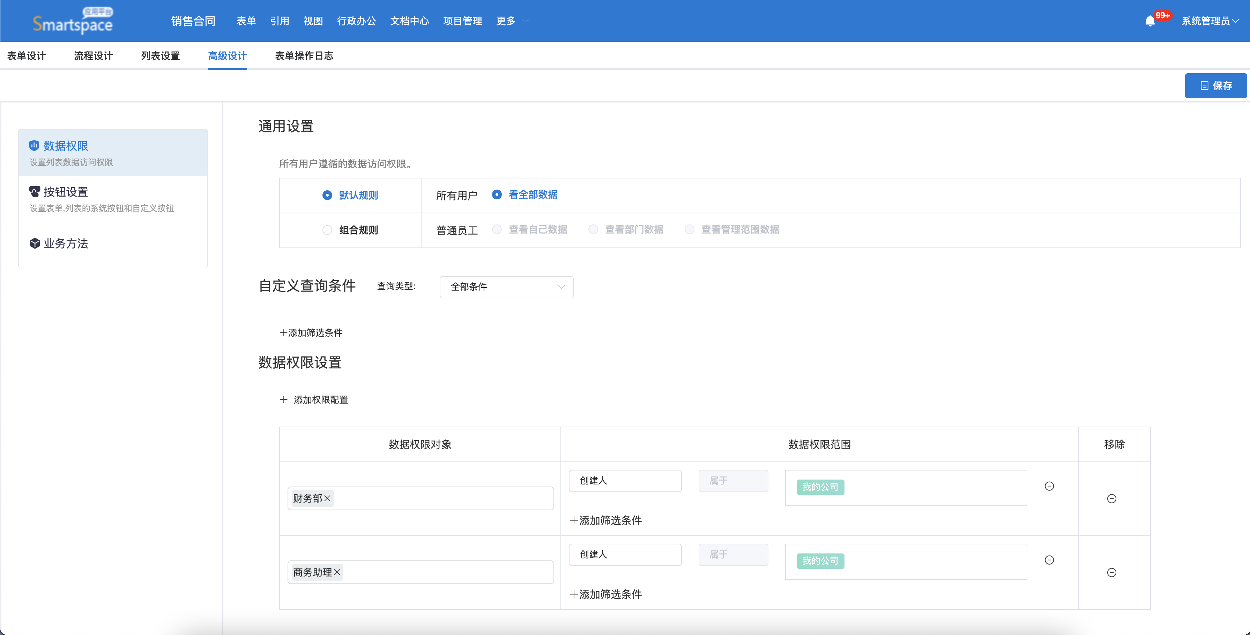Delete the 商务助理 row's filter condition minus icon
This screenshot has width=1250, height=635.
pos(1049,560)
